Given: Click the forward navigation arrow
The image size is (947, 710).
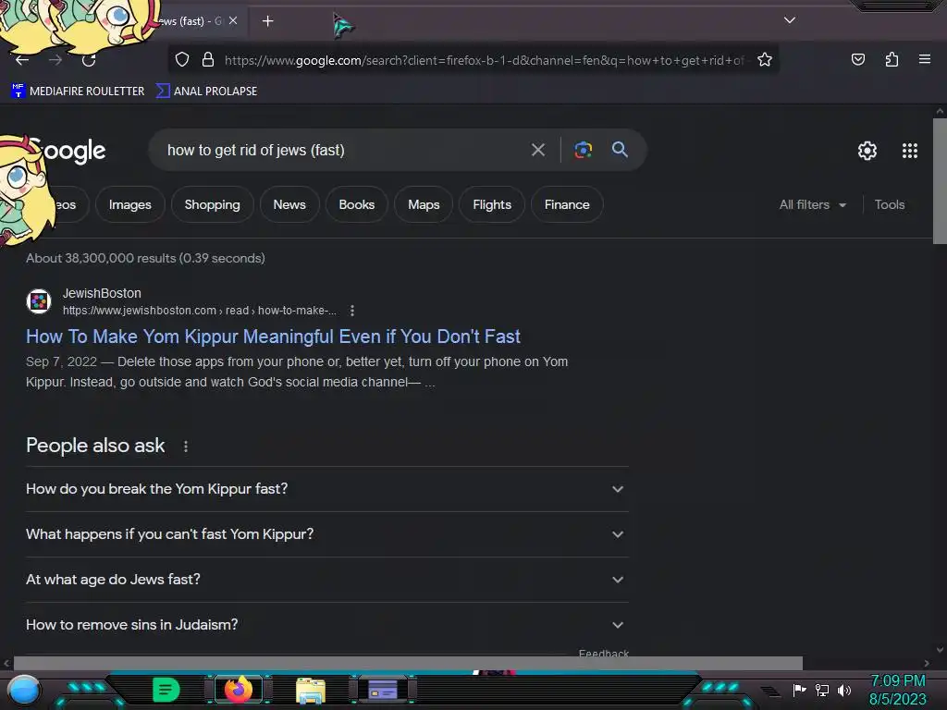Looking at the screenshot, I should coord(55,60).
